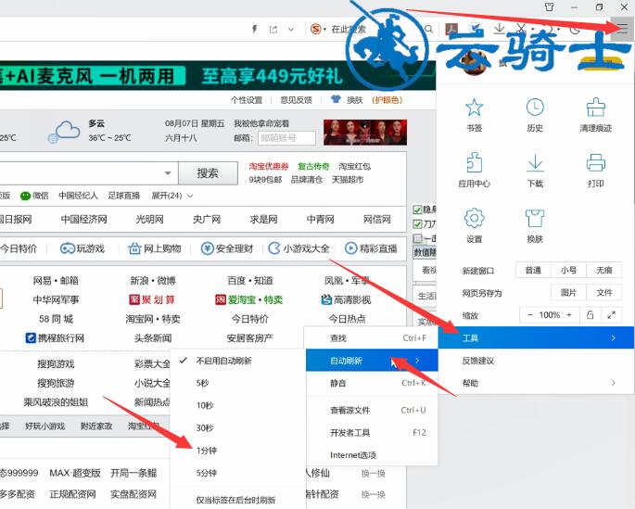
Task: Save webpage as 图片
Action: pyautogui.click(x=568, y=292)
